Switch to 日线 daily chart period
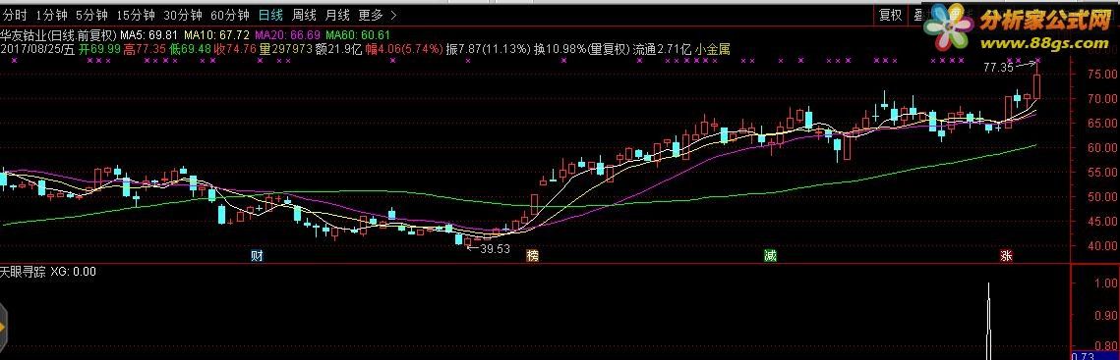The image size is (1120, 360). pos(270,15)
